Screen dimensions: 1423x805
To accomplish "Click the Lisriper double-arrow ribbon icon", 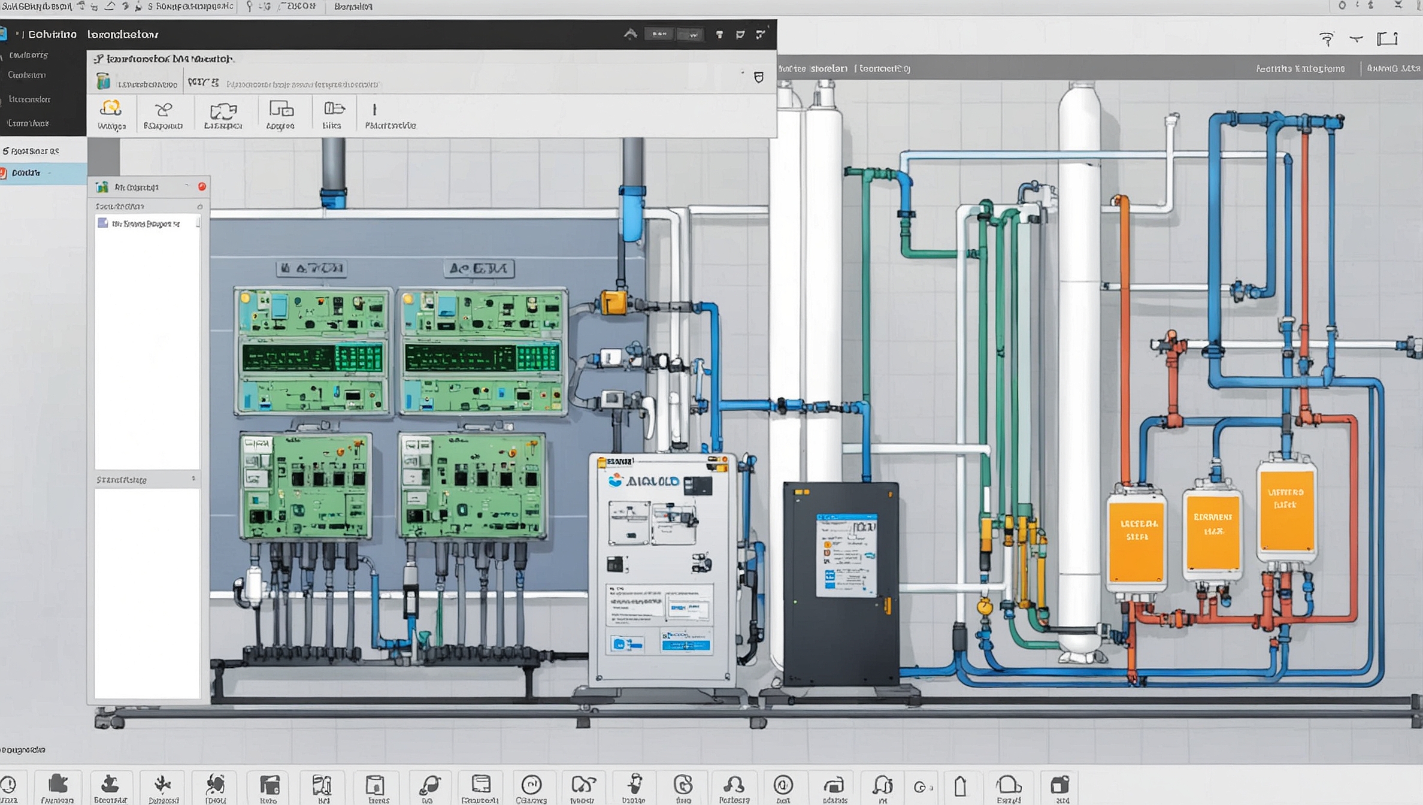I will pos(223,111).
